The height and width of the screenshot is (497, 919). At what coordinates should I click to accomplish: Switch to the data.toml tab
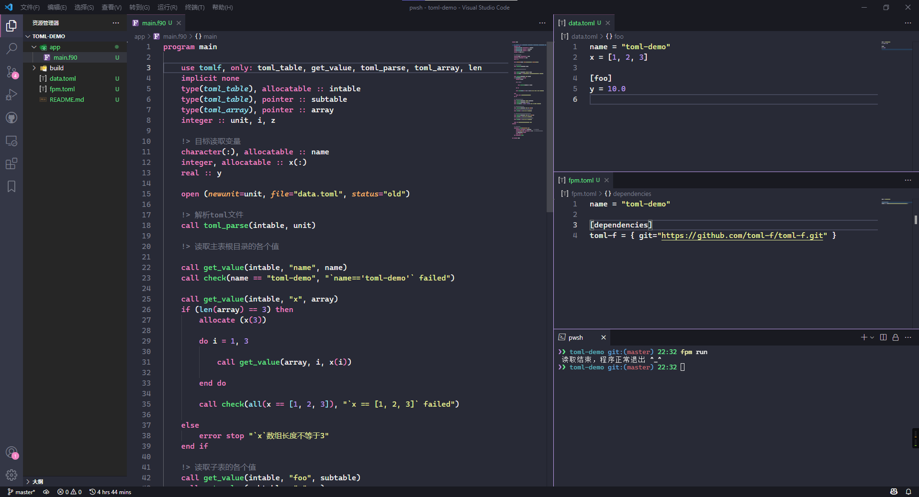point(581,22)
